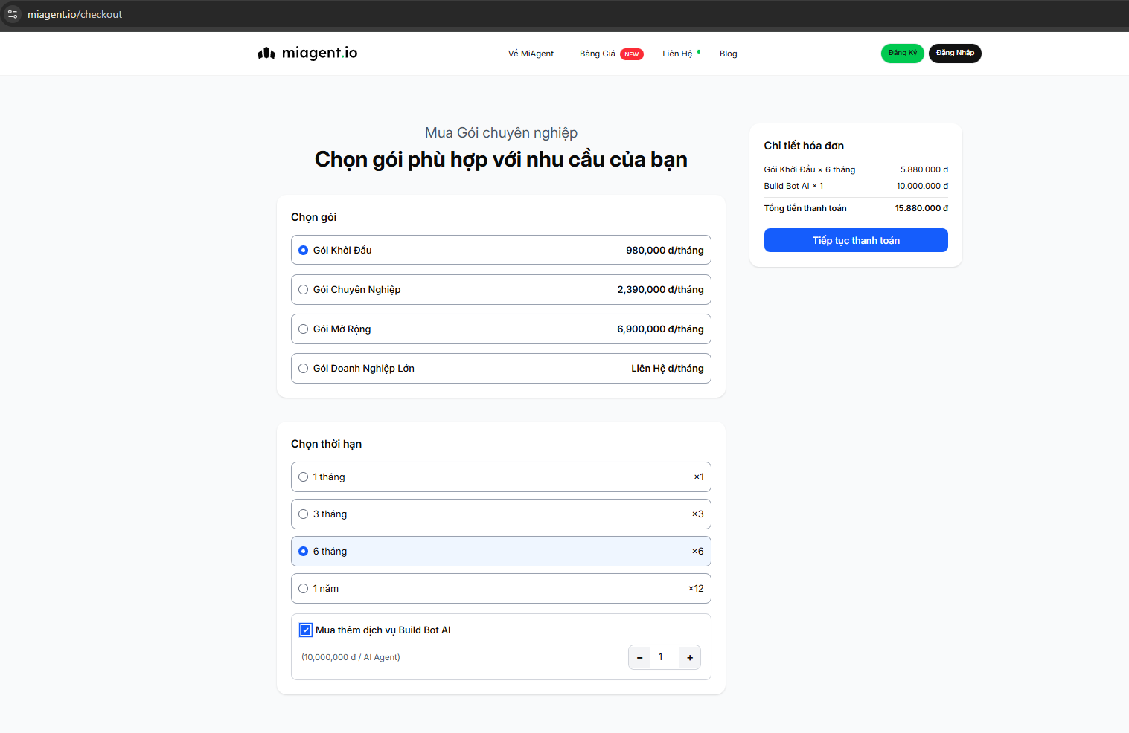Open site info icon in address bar
This screenshot has width=1129, height=733.
pyautogui.click(x=12, y=14)
